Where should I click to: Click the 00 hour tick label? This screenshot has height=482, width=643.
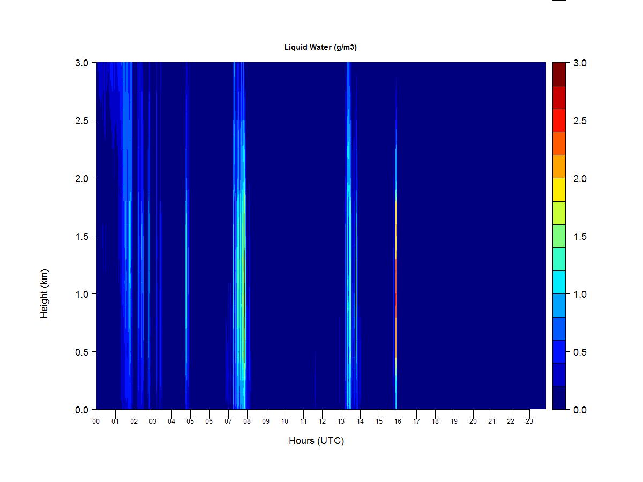click(96, 421)
